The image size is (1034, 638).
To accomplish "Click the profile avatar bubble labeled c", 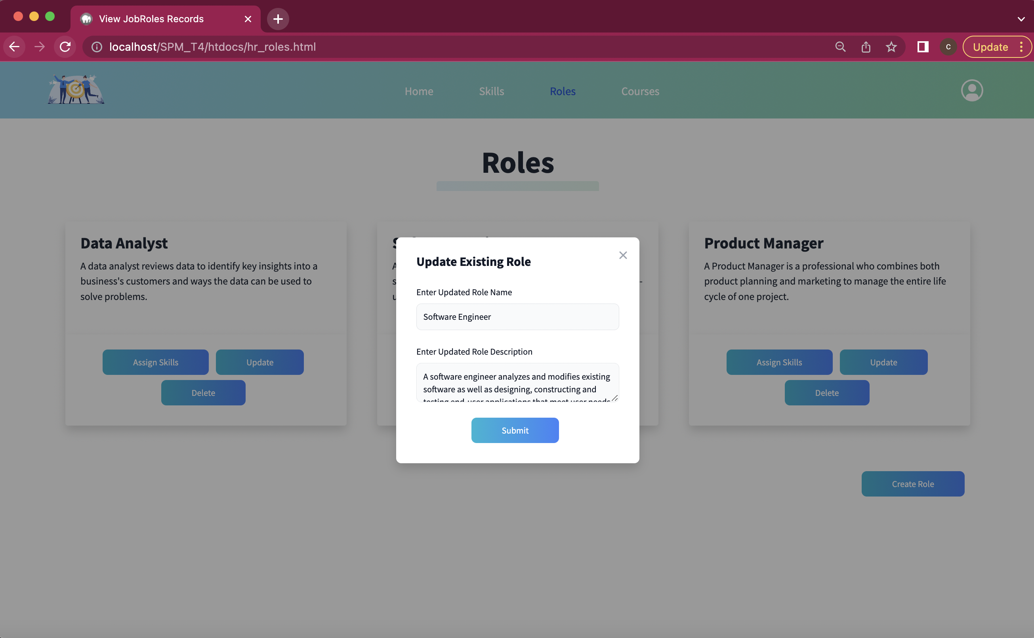I will pyautogui.click(x=948, y=47).
